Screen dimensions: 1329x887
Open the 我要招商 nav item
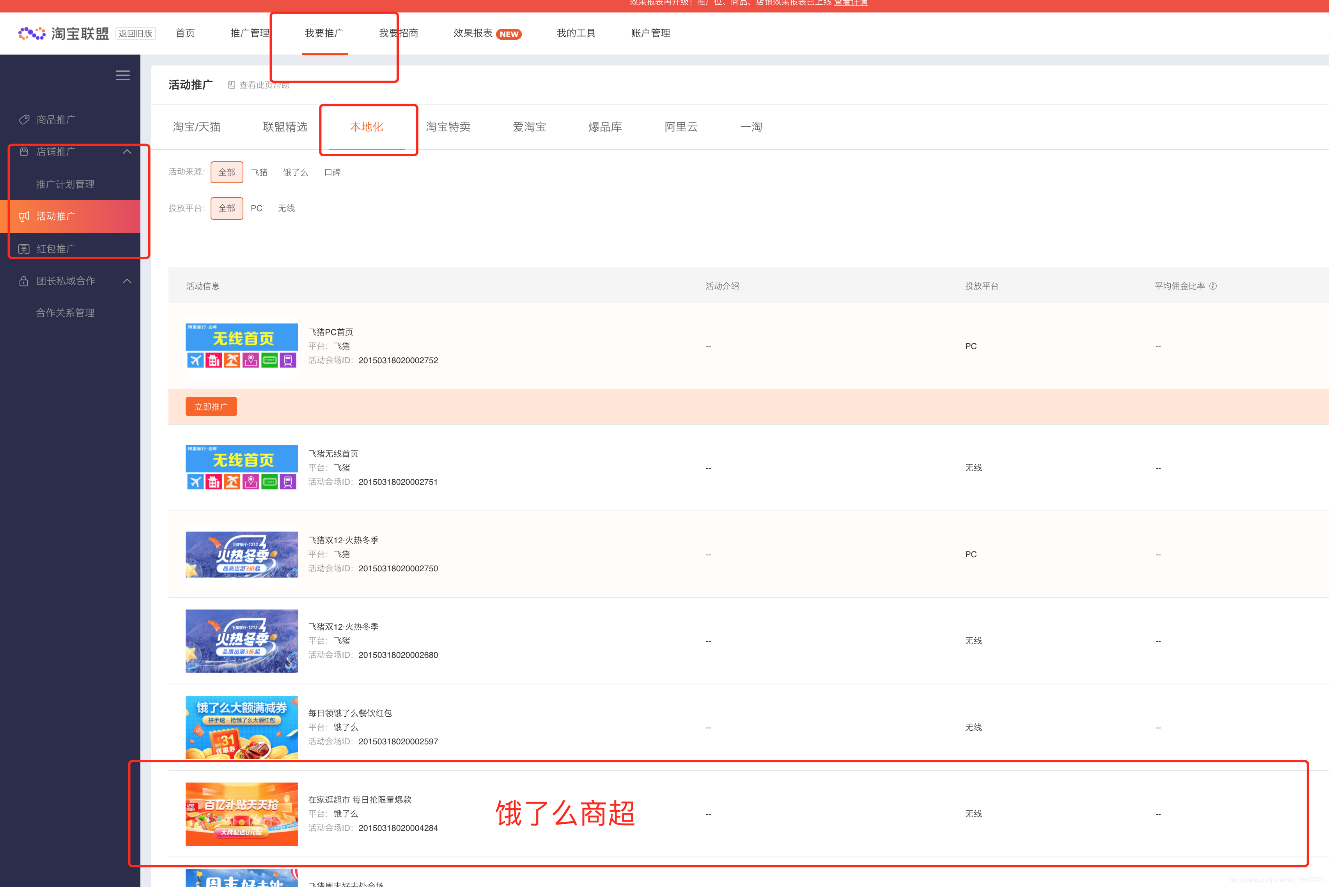click(x=399, y=34)
